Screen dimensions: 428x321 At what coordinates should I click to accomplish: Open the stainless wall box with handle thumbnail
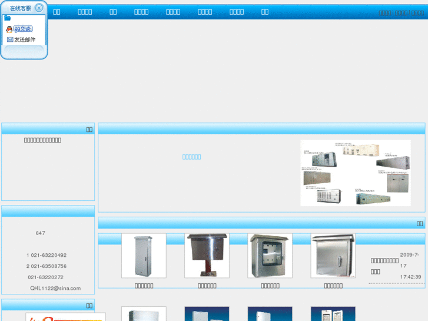(x=333, y=256)
